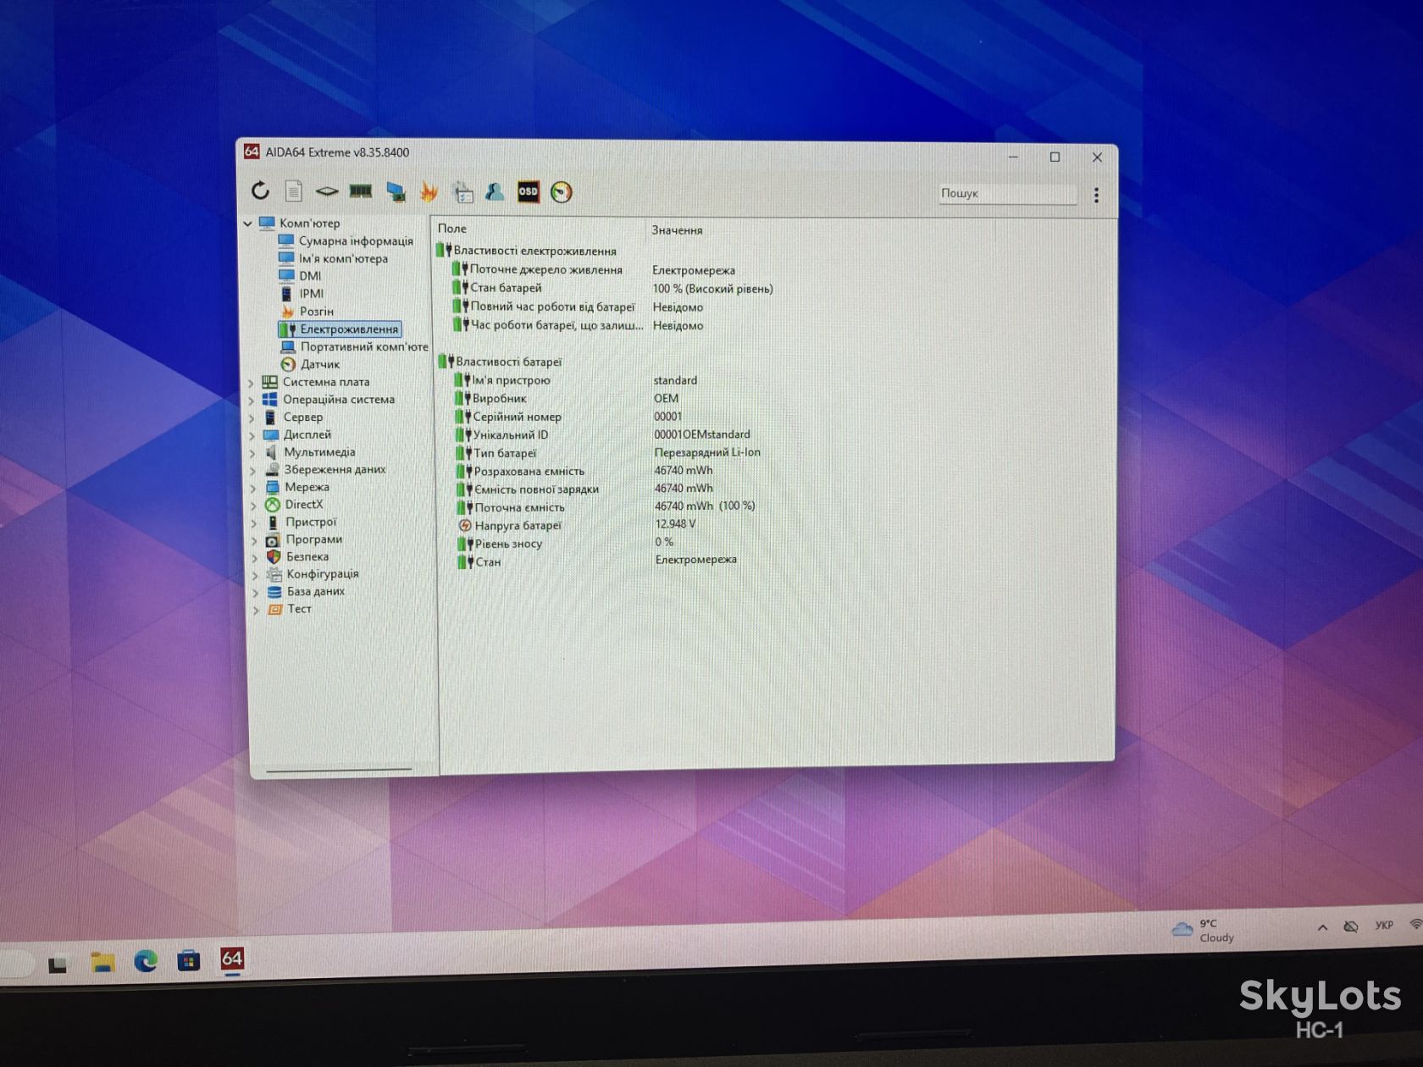Open the Report icon in toolbar
The width and height of the screenshot is (1423, 1067).
[293, 191]
